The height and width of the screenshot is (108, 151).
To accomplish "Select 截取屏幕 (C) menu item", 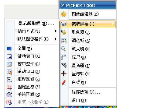I will (88, 24).
